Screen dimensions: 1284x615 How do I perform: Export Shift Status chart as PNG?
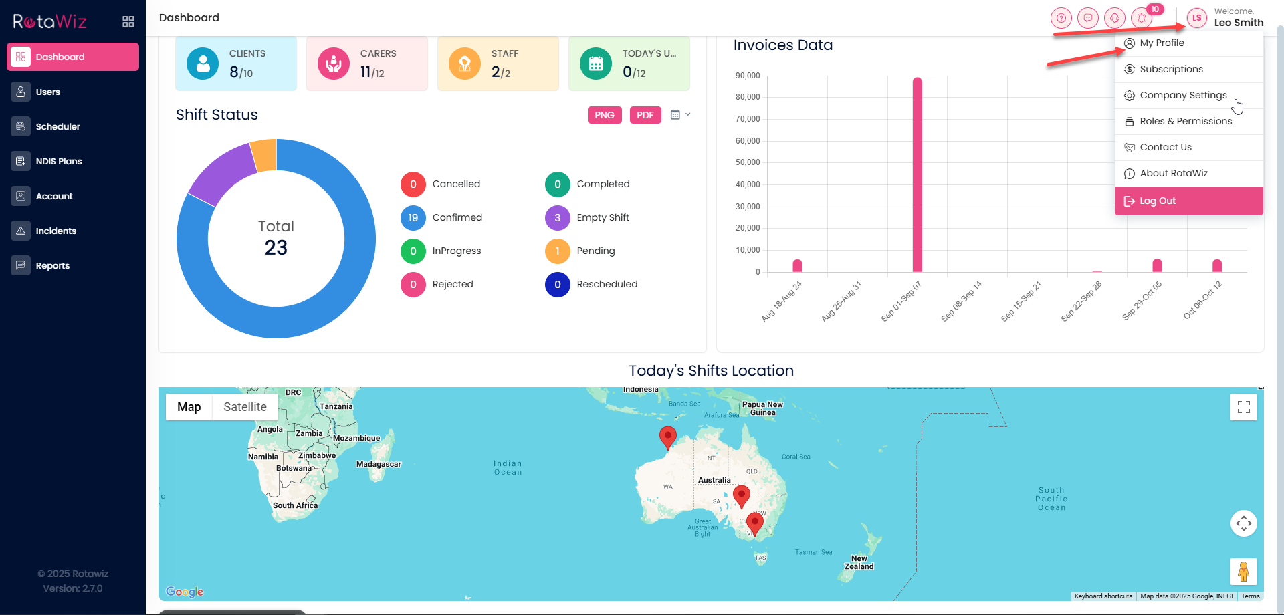point(605,115)
